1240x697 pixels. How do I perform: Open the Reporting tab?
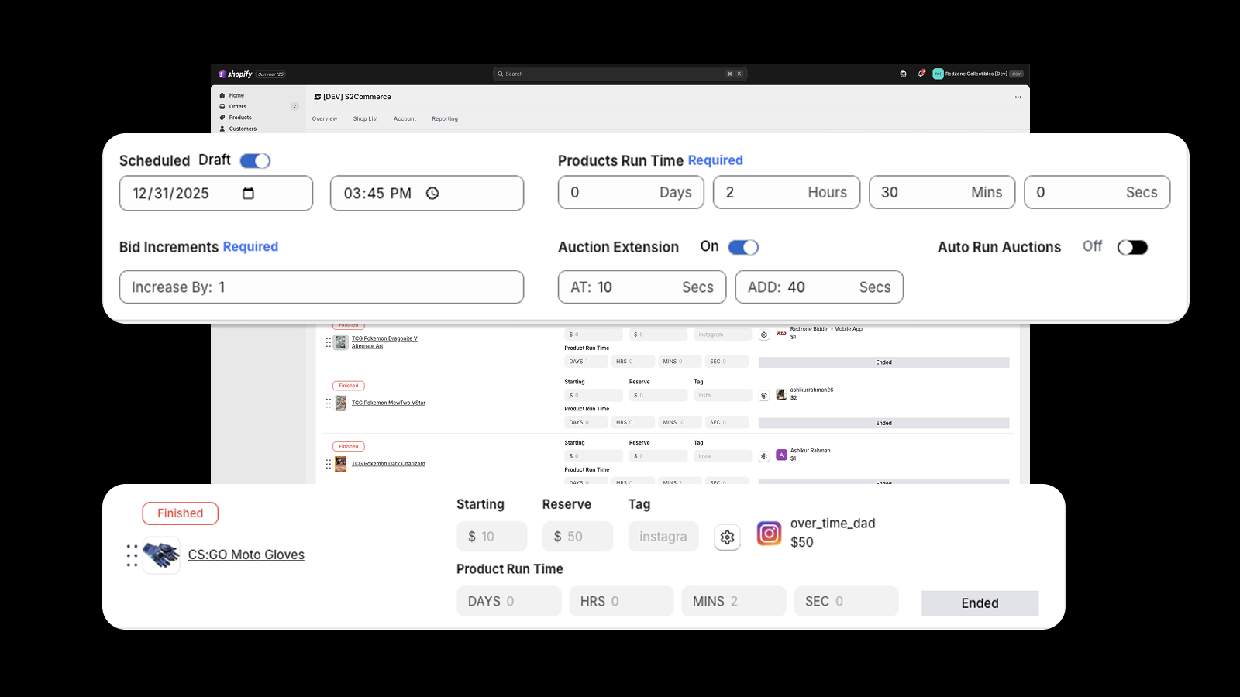(445, 118)
